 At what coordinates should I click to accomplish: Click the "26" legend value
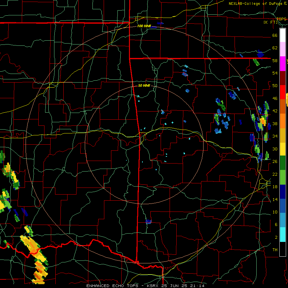pos(275,162)
